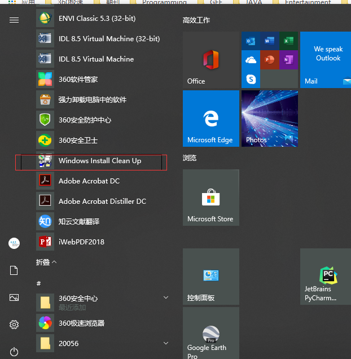Launch JetBrains PyCharm tile

[326, 277]
